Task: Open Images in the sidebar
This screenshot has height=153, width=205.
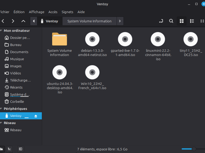Action: 21,66
